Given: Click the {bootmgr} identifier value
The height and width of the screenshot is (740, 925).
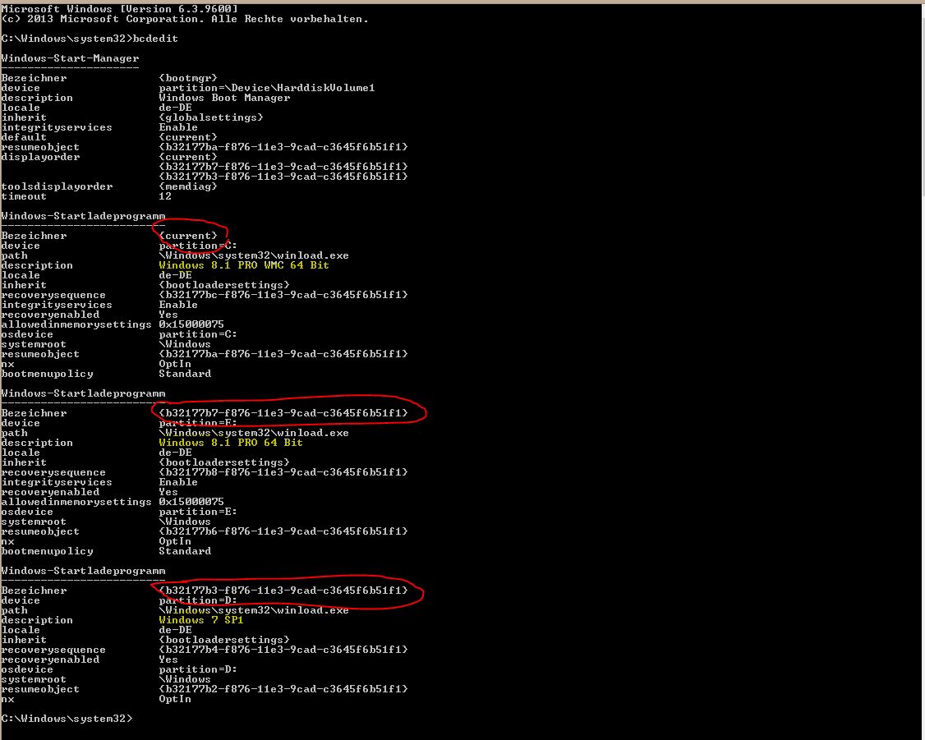Looking at the screenshot, I should tap(188, 78).
